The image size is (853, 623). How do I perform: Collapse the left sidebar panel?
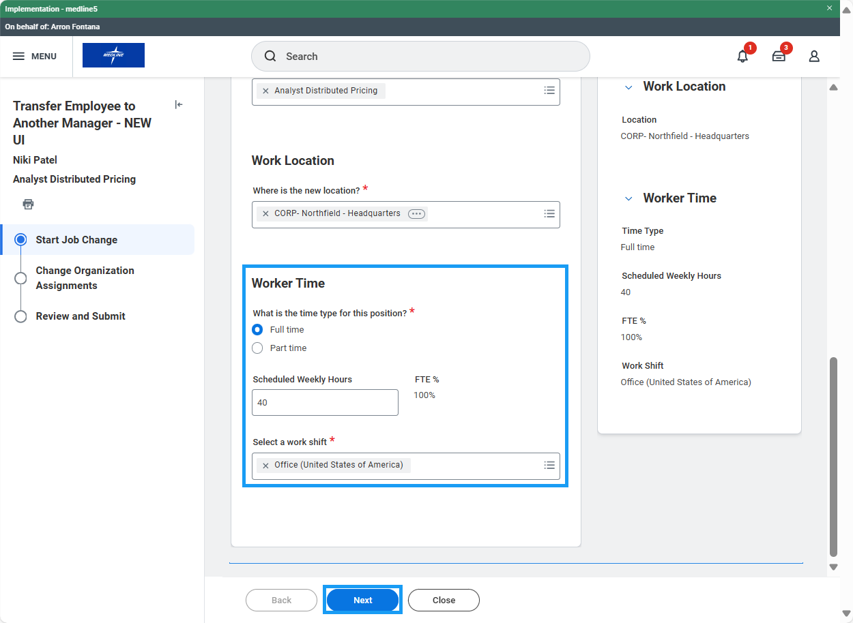179,104
